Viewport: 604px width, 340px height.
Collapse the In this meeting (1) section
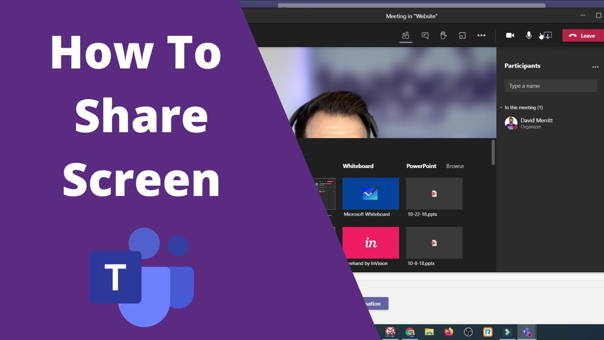point(501,108)
